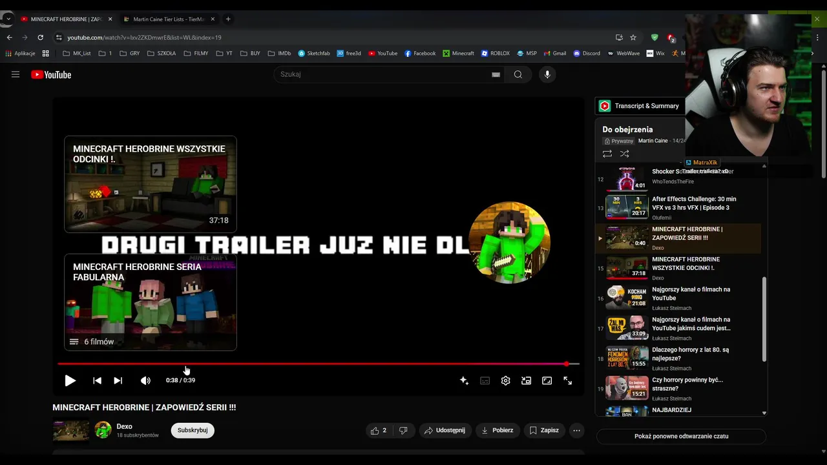Screen dimensions: 827x465
Task: Open more actions three-dot menu
Action: 576,430
